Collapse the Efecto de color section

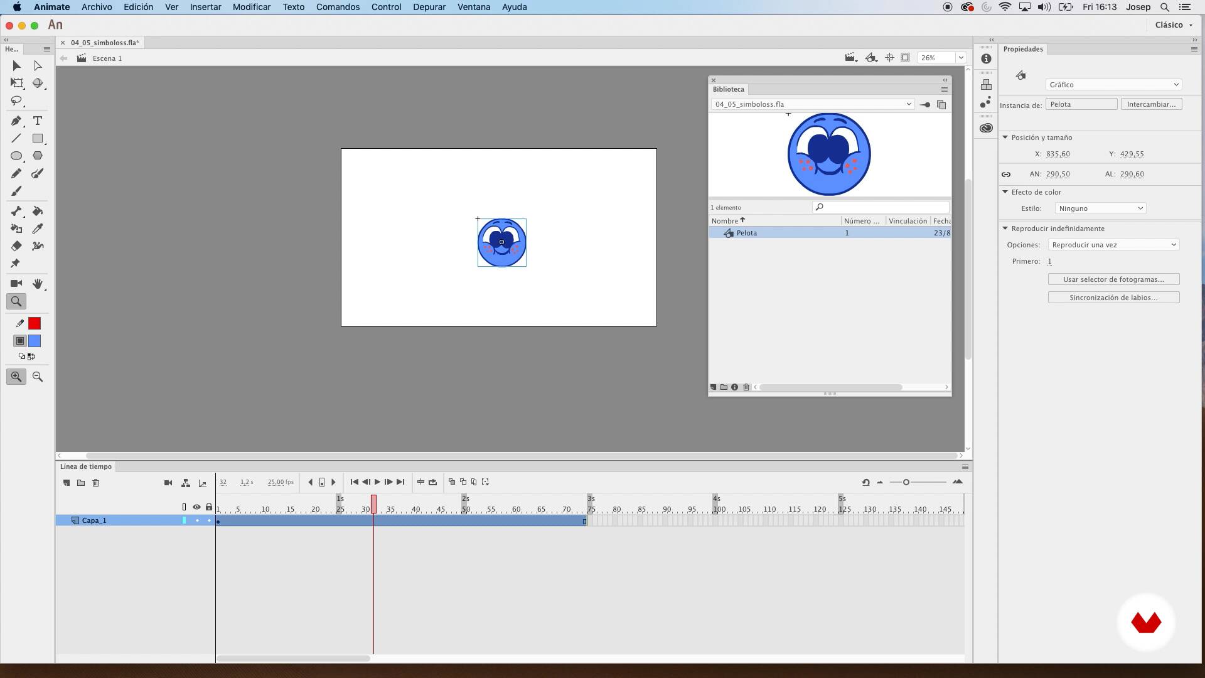click(1005, 192)
